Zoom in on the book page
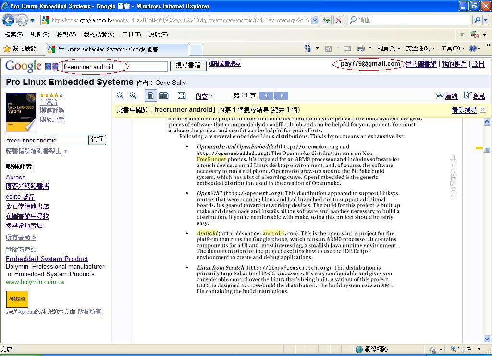Viewport: 492px width, 356px height. 133,95
